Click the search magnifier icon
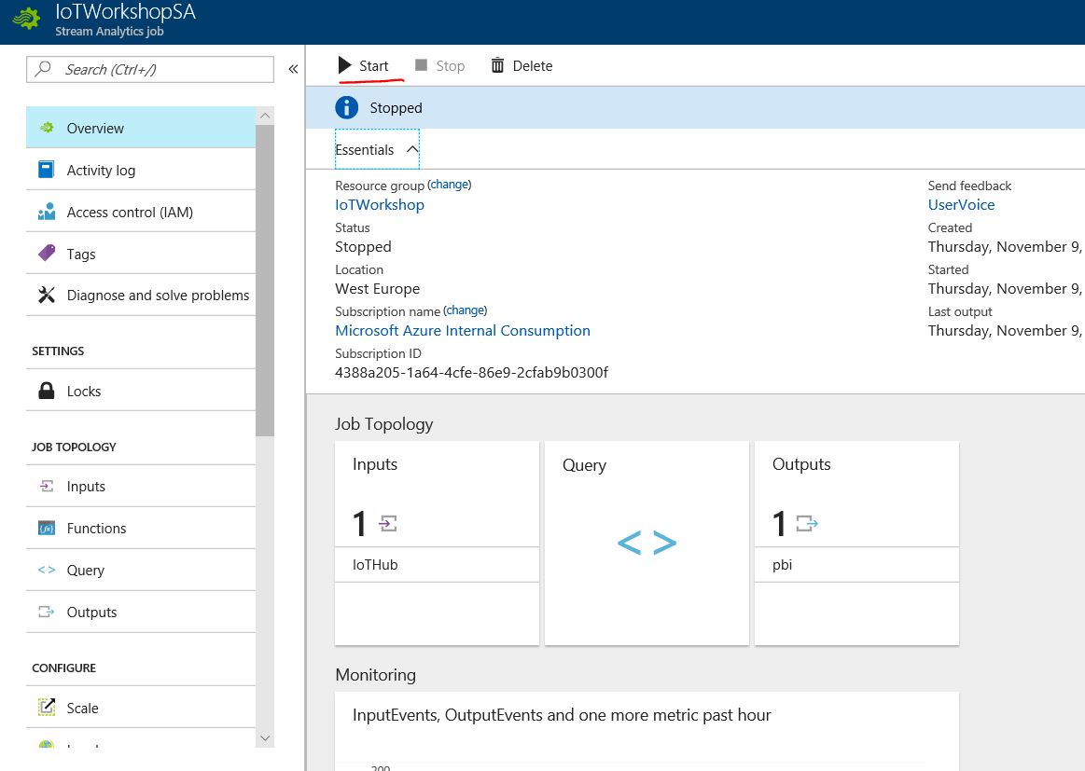This screenshot has width=1085, height=771. point(43,68)
